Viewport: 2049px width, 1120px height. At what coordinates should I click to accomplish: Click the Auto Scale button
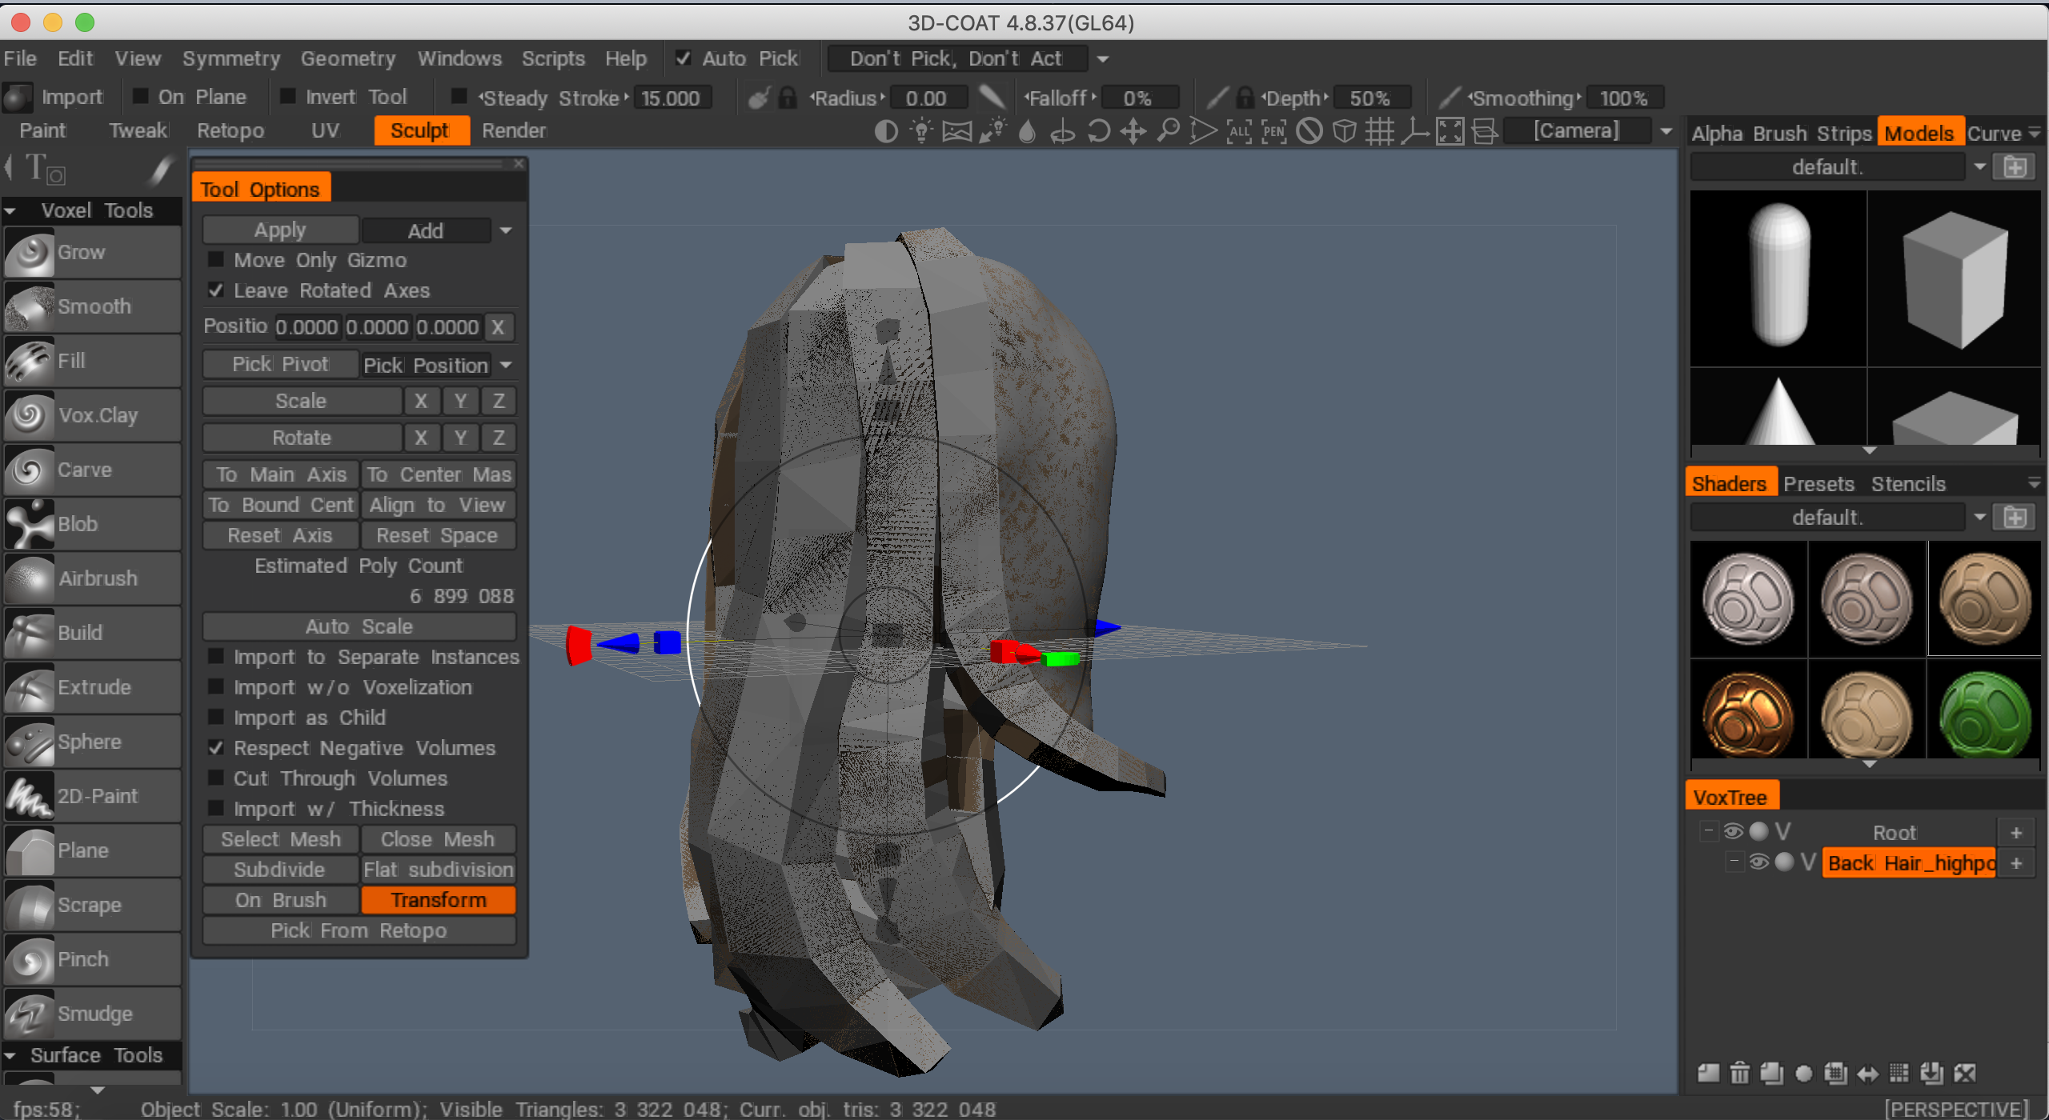(359, 626)
